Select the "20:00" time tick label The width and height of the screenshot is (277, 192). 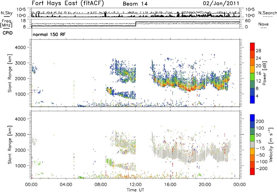pos(205,185)
